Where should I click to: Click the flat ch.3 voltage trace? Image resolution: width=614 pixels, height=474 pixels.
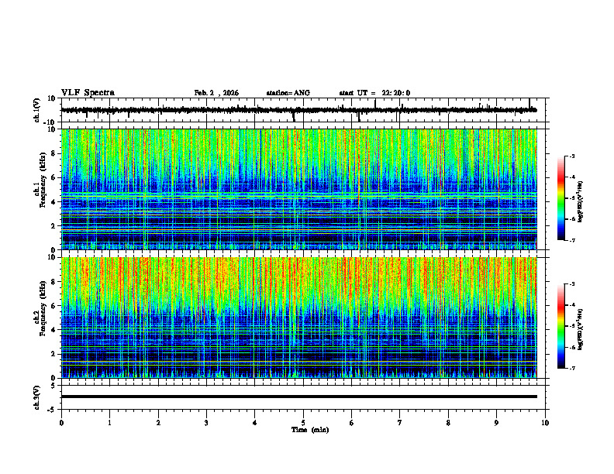[x=298, y=397]
